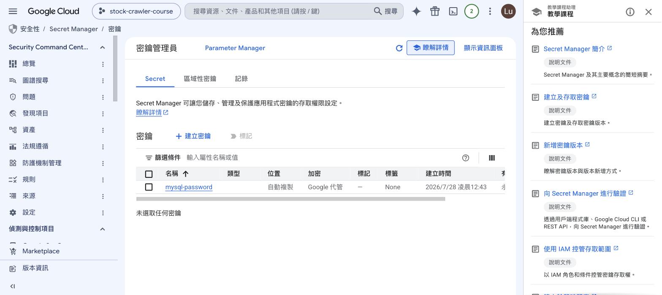Open 發現項目 in the sidebar
Screen dimensions: 662x295
35,113
